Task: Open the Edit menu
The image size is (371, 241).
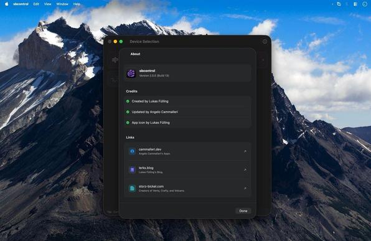Action: tap(36, 4)
